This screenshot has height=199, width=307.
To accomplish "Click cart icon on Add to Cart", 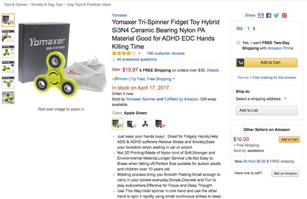I will coord(241,62).
